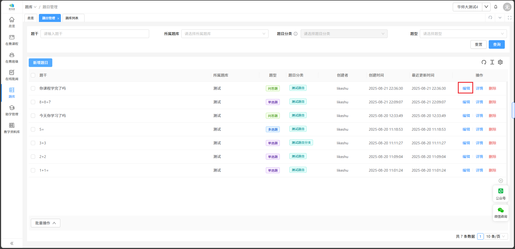Click into the 题干 search input field
515x249 pixels.
tap(95, 34)
